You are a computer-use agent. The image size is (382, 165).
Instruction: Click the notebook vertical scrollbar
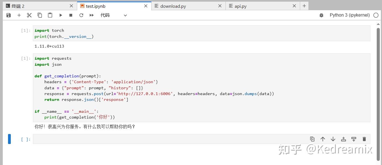(x=378, y=94)
